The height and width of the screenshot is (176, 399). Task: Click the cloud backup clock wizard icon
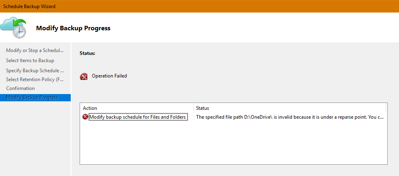[x=13, y=27]
